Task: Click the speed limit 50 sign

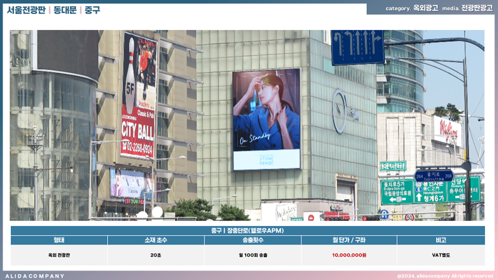Action: point(409,217)
